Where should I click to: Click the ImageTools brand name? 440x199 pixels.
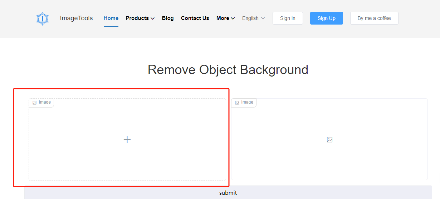76,18
